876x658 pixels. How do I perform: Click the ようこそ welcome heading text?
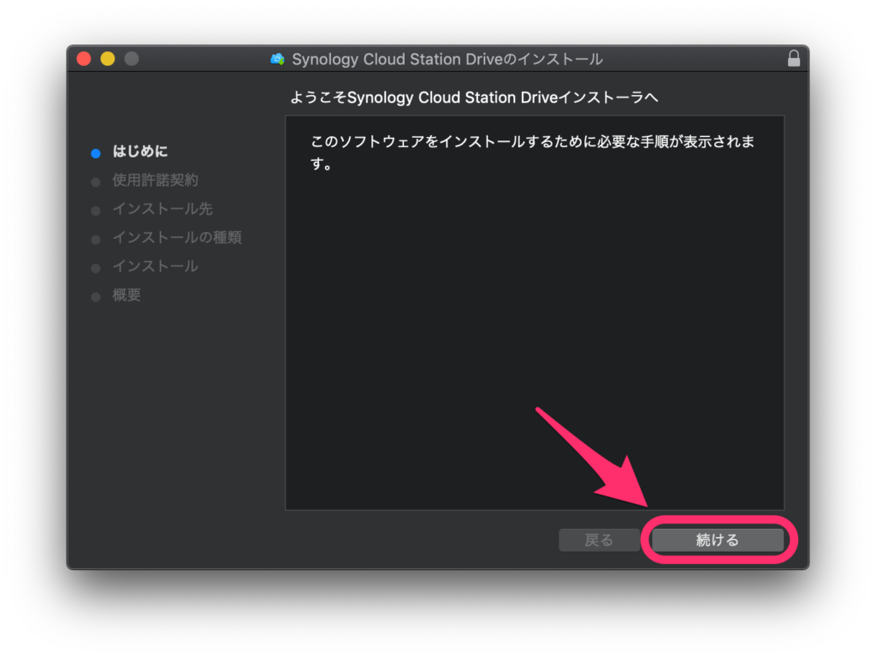click(x=474, y=98)
